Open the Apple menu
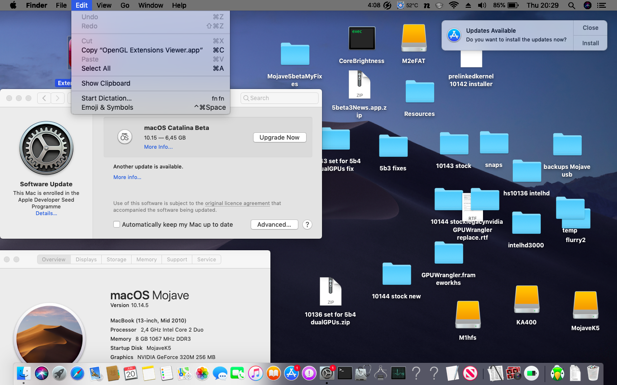 pos(13,5)
